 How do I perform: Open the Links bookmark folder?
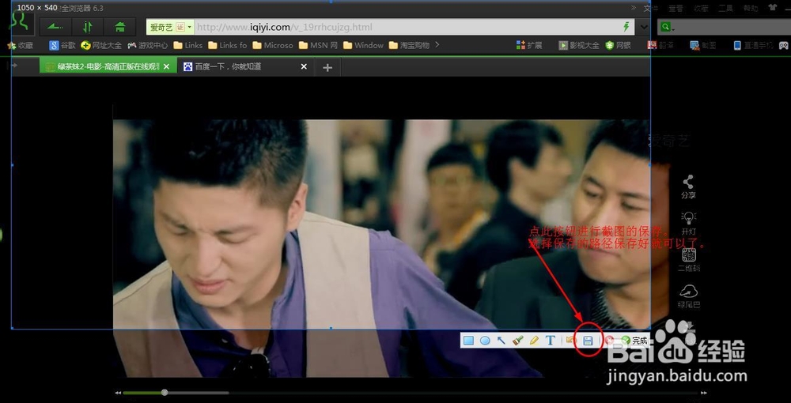[187, 45]
